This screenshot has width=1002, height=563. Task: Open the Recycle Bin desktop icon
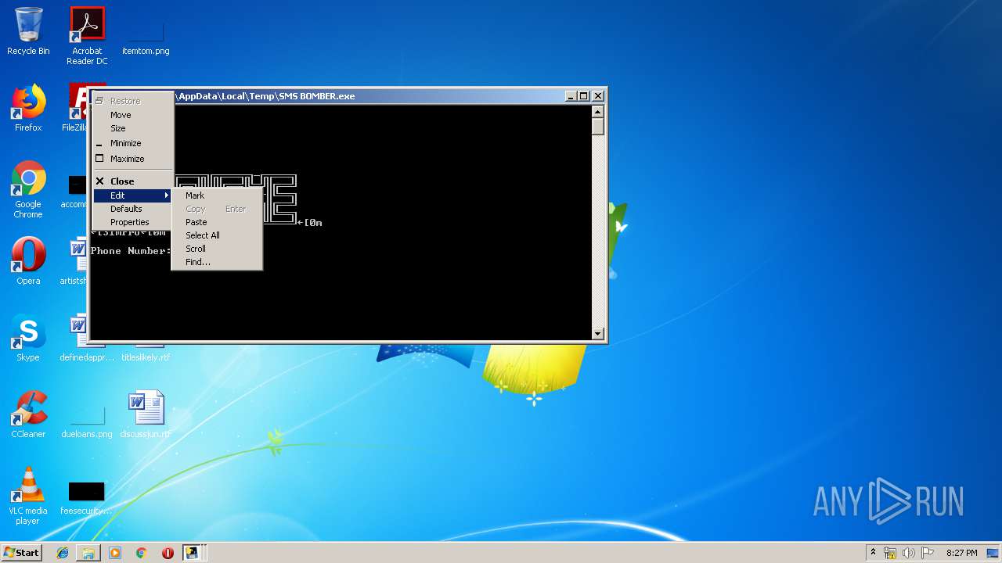click(28, 31)
